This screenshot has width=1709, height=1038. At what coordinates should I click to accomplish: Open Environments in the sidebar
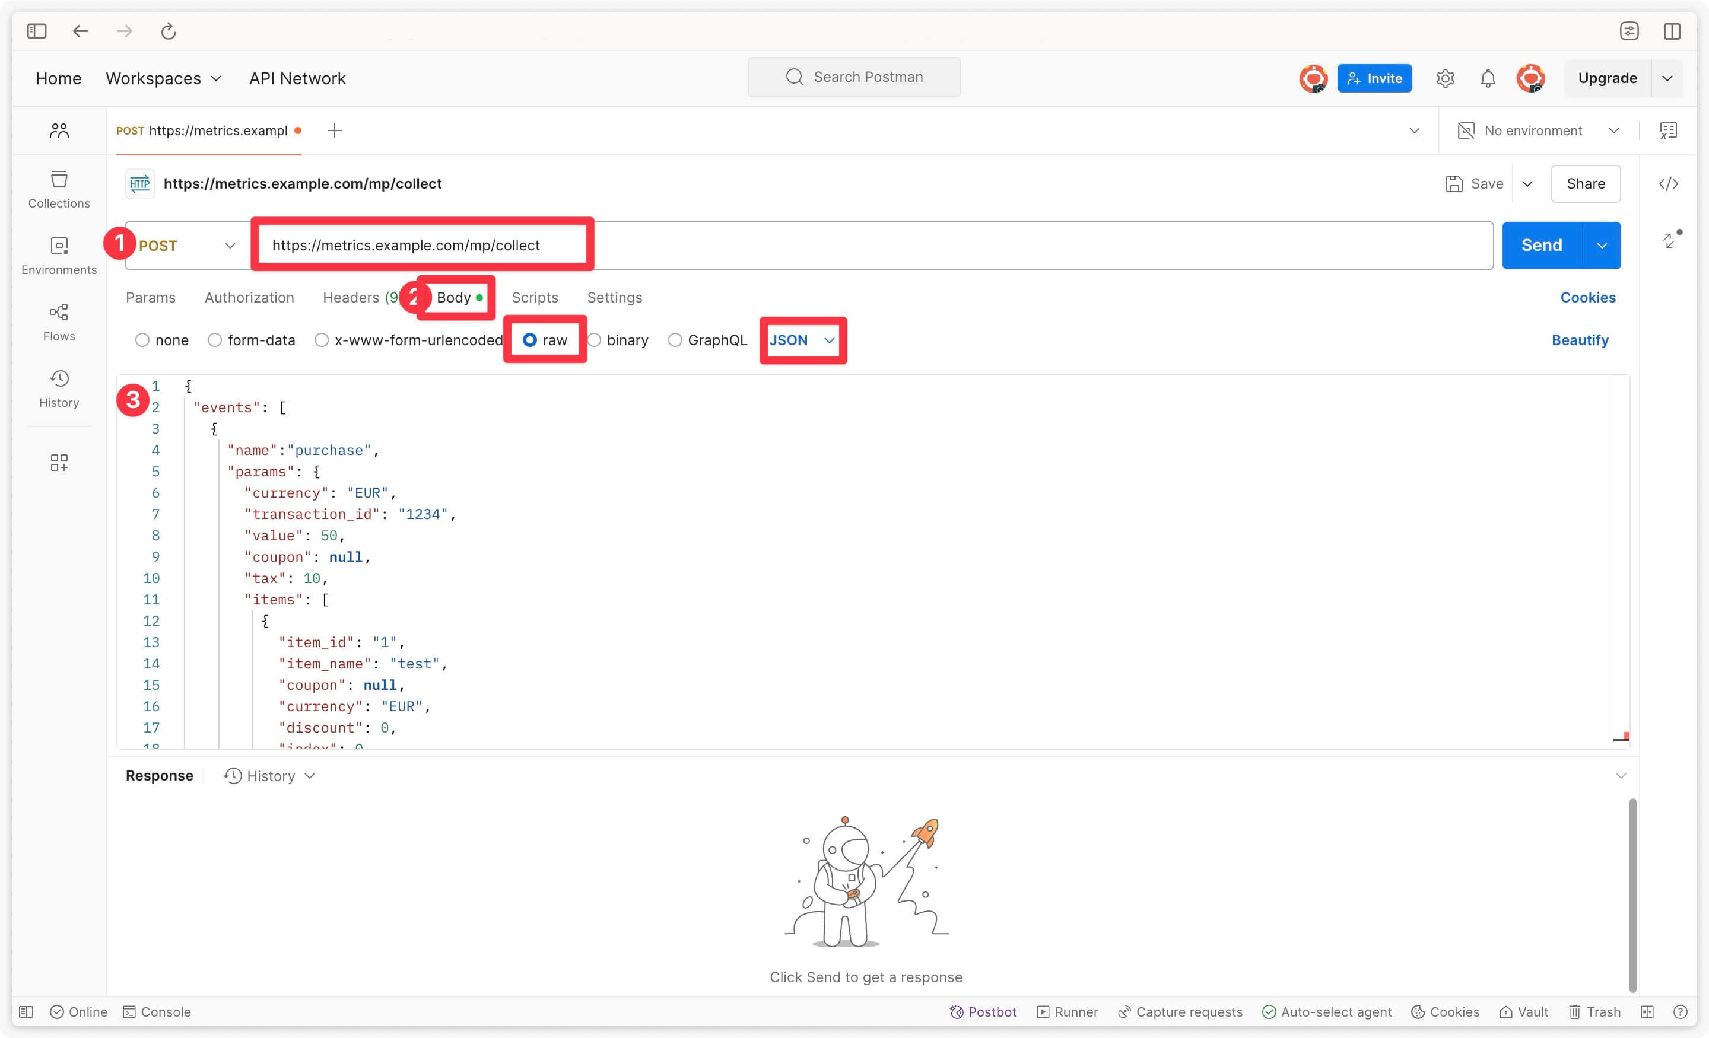(x=59, y=256)
